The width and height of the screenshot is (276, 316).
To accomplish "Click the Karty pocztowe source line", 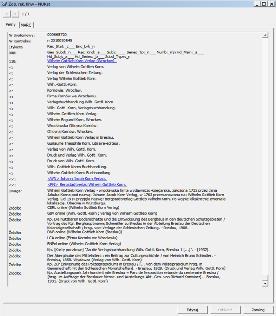I will click(x=129, y=250).
